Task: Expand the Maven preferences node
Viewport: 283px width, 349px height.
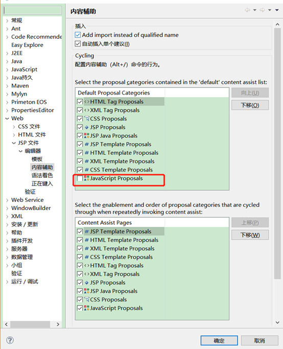Action: pos(7,86)
